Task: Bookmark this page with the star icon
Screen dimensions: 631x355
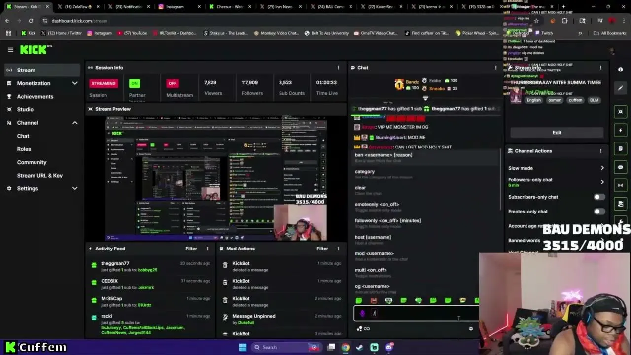Action: pos(536,21)
